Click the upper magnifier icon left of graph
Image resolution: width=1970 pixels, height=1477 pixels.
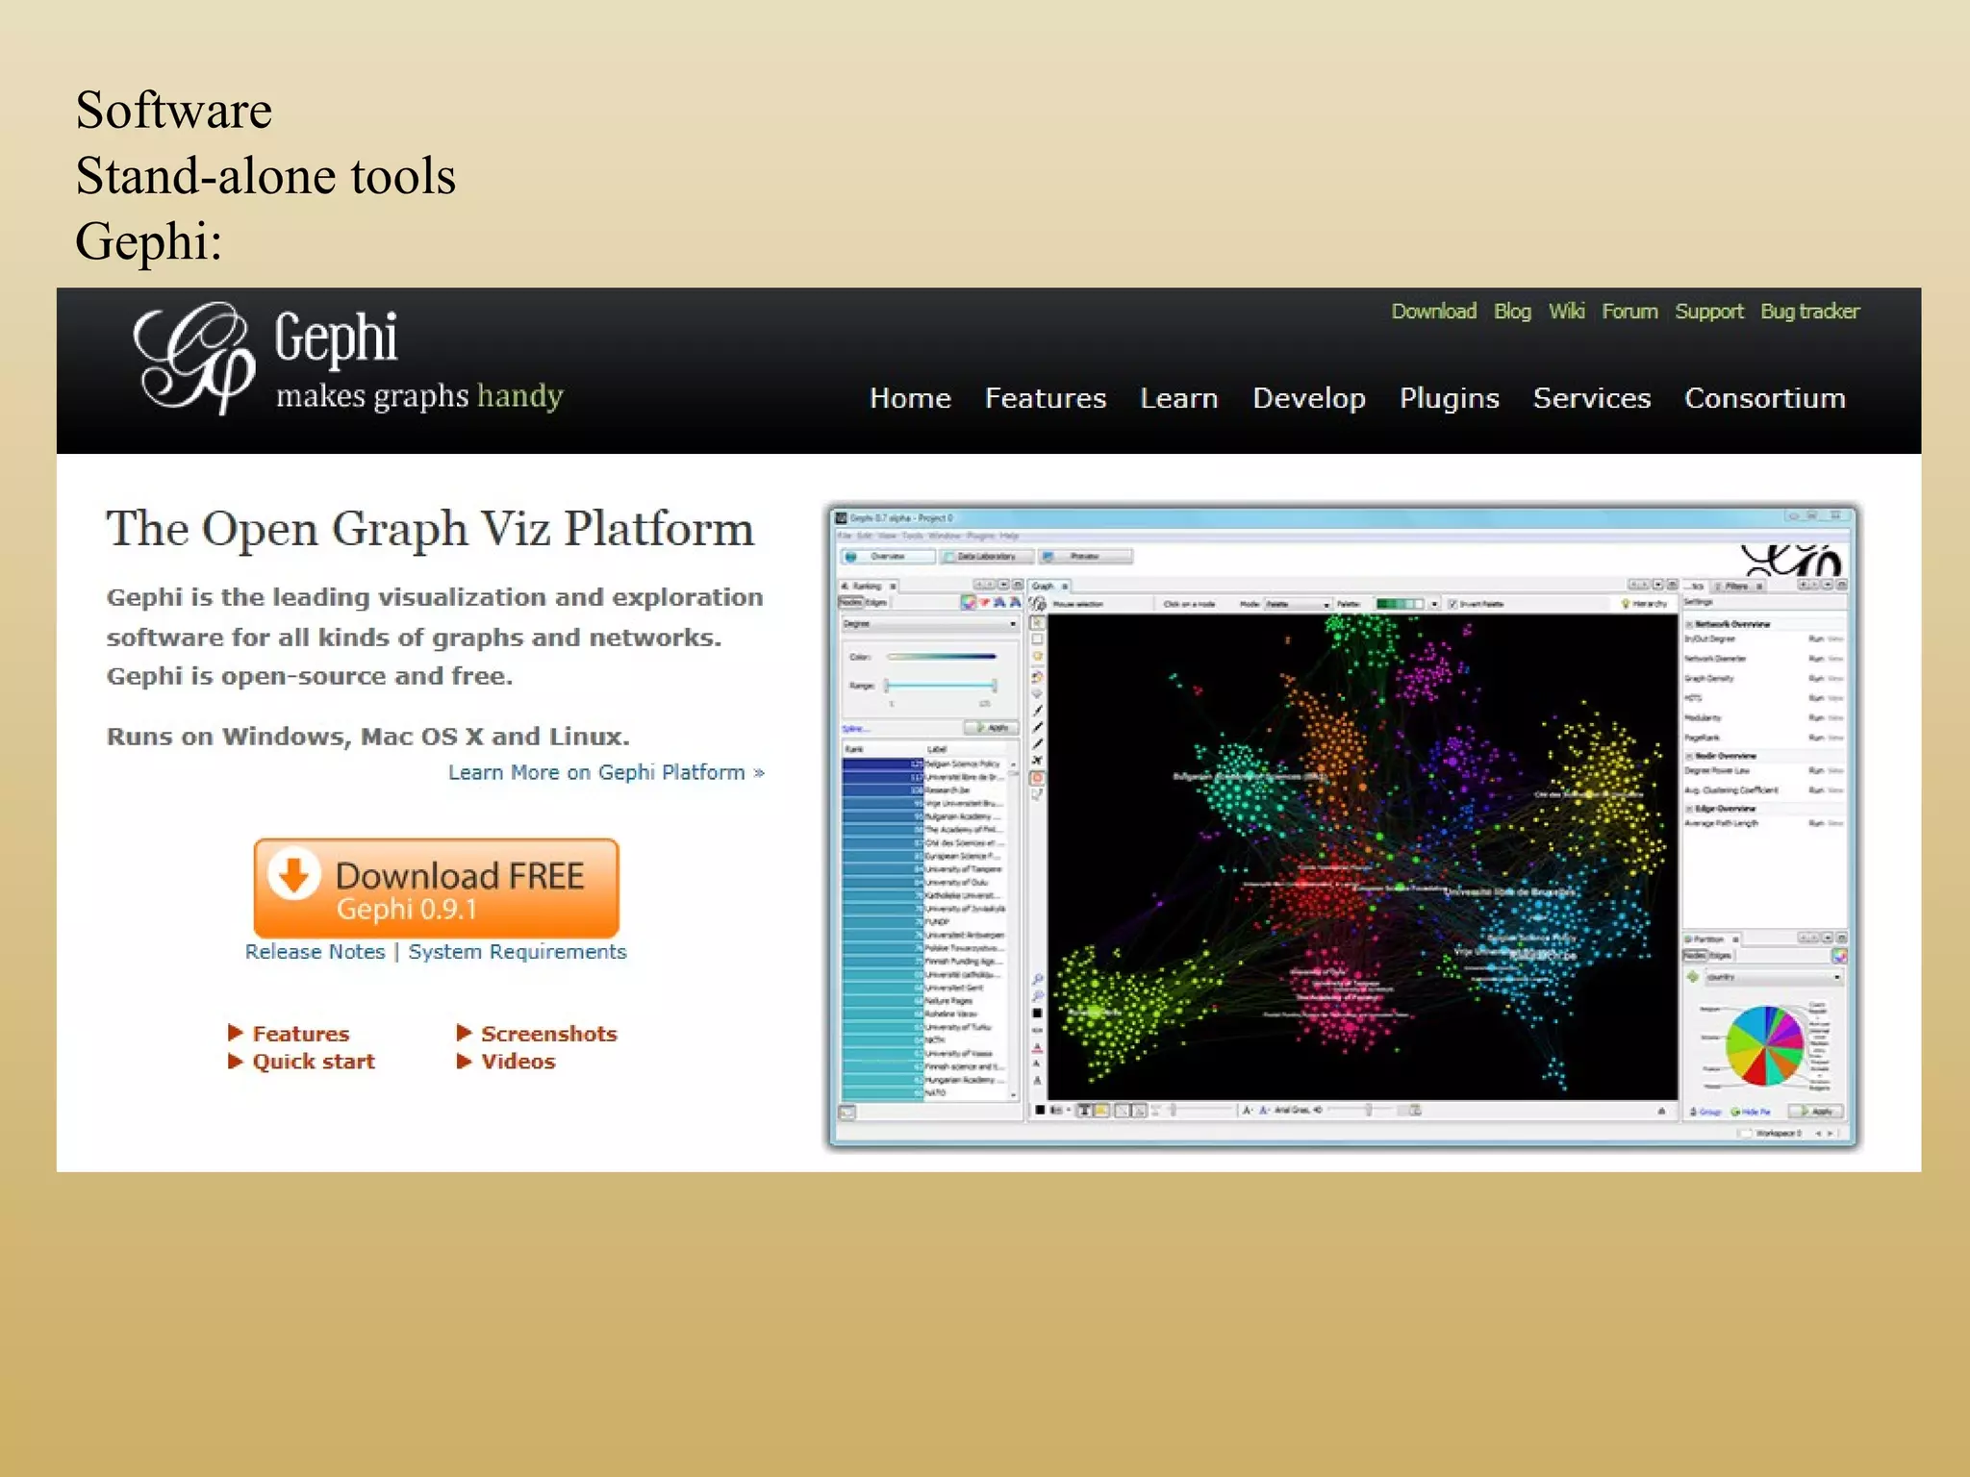1037,980
